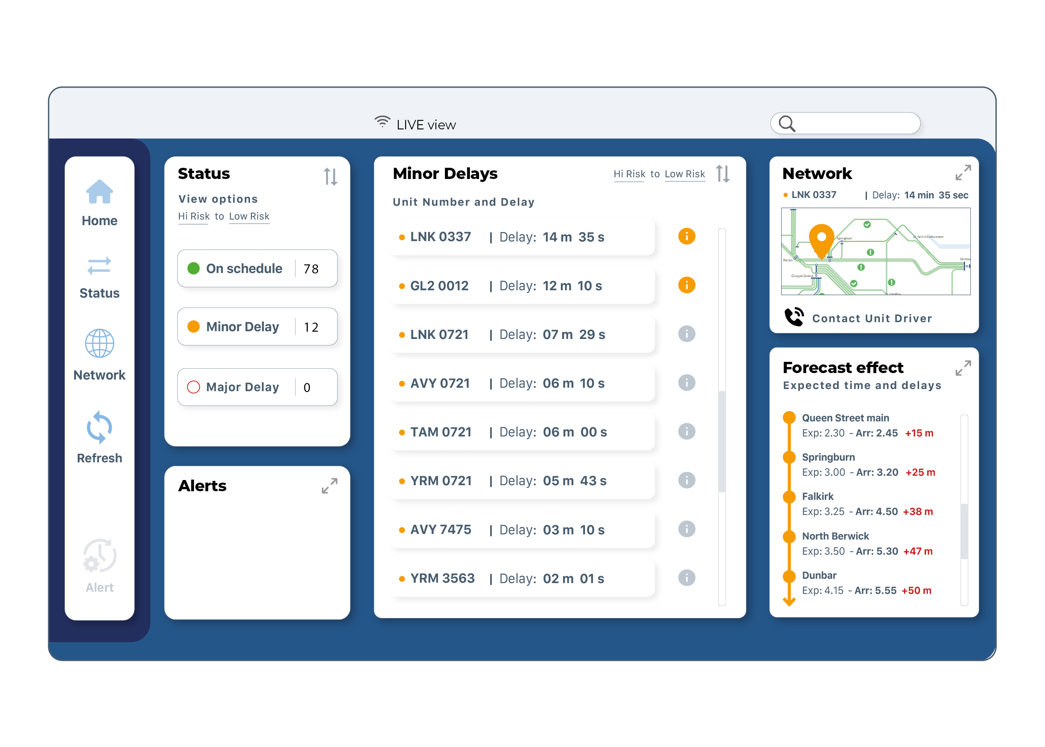The image size is (1045, 747).
Task: Expand the Alerts panel
Action: tap(329, 486)
